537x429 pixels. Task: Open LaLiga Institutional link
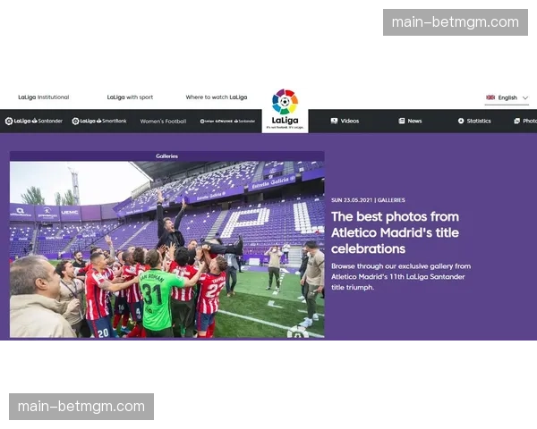[x=44, y=97]
